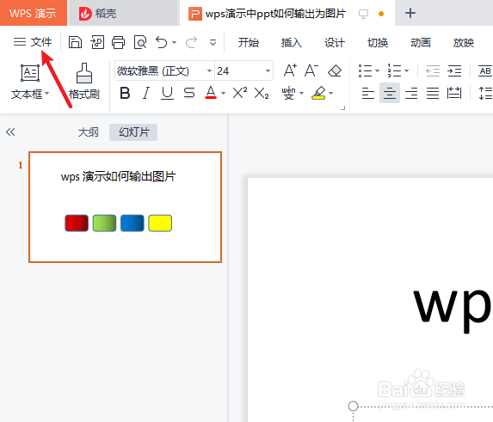Toggle superscript X²
Screen dimensions: 493x422
[x=239, y=93]
